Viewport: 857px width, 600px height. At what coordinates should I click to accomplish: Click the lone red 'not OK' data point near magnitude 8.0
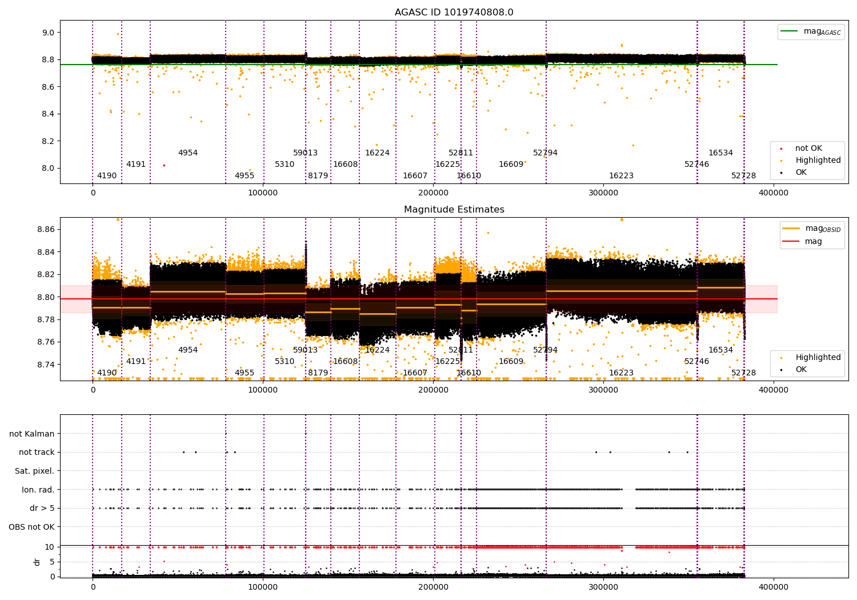point(164,165)
